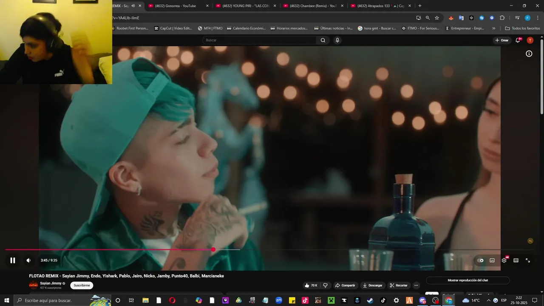Screen dimensions: 544x306
Task: Open the Entrepreneur - Empi... bookmark
Action: pos(465,28)
